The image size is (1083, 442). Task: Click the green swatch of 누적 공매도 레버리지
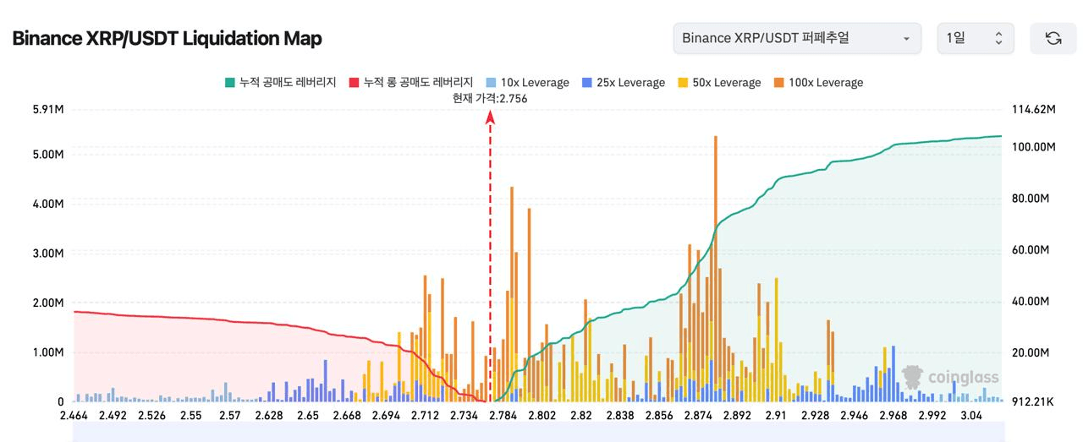229,83
